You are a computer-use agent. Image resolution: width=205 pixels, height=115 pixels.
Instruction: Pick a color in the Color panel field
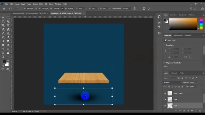pyautogui.click(x=183, y=24)
